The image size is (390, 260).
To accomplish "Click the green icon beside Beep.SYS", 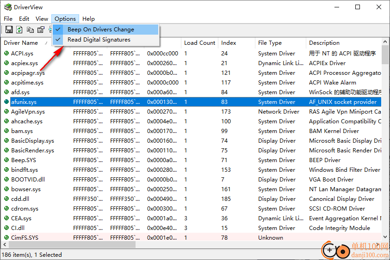I will [7, 160].
